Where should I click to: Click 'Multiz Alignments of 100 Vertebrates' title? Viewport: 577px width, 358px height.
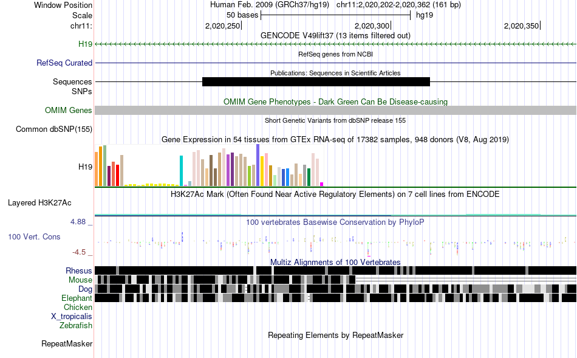pyautogui.click(x=335, y=262)
